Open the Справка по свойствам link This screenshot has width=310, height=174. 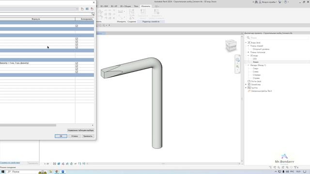(10, 163)
